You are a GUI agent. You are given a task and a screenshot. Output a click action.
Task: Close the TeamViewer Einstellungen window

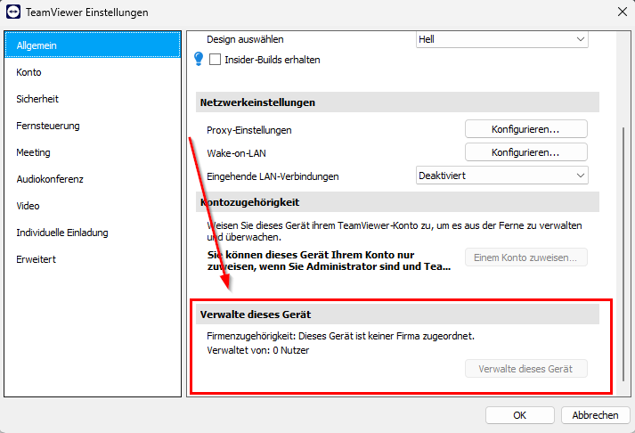click(623, 12)
